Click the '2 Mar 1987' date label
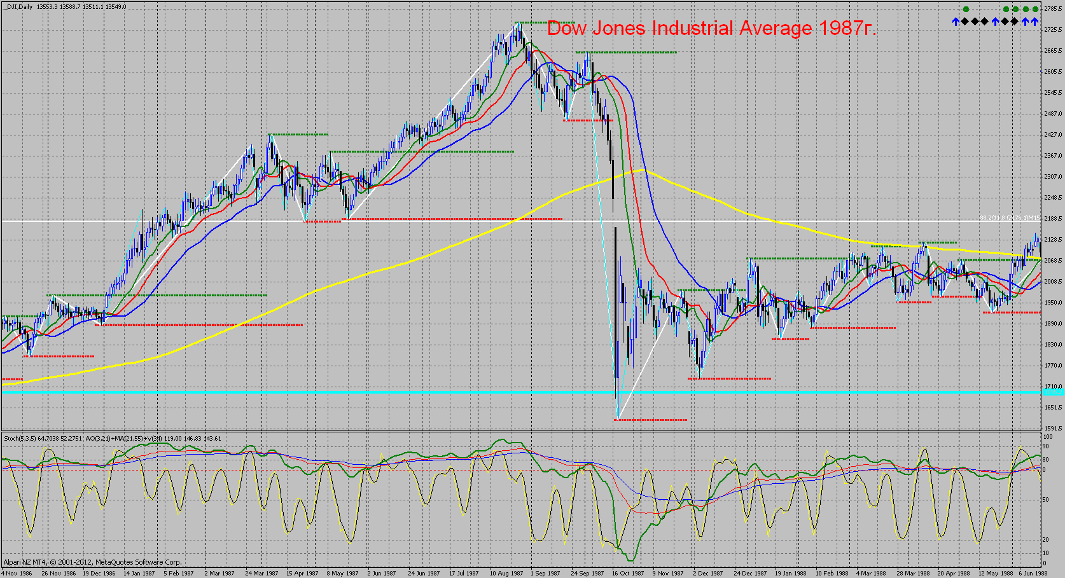Image resolution: width=1065 pixels, height=578 pixels. tap(219, 574)
